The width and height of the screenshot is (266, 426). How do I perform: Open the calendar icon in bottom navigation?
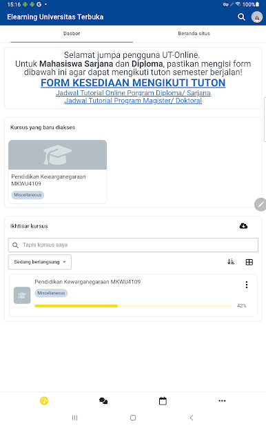point(163,401)
